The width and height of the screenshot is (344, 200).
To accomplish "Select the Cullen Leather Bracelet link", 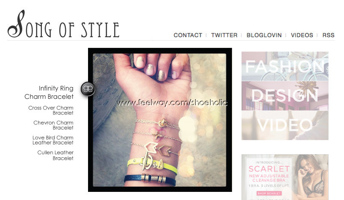I will click(x=55, y=155).
